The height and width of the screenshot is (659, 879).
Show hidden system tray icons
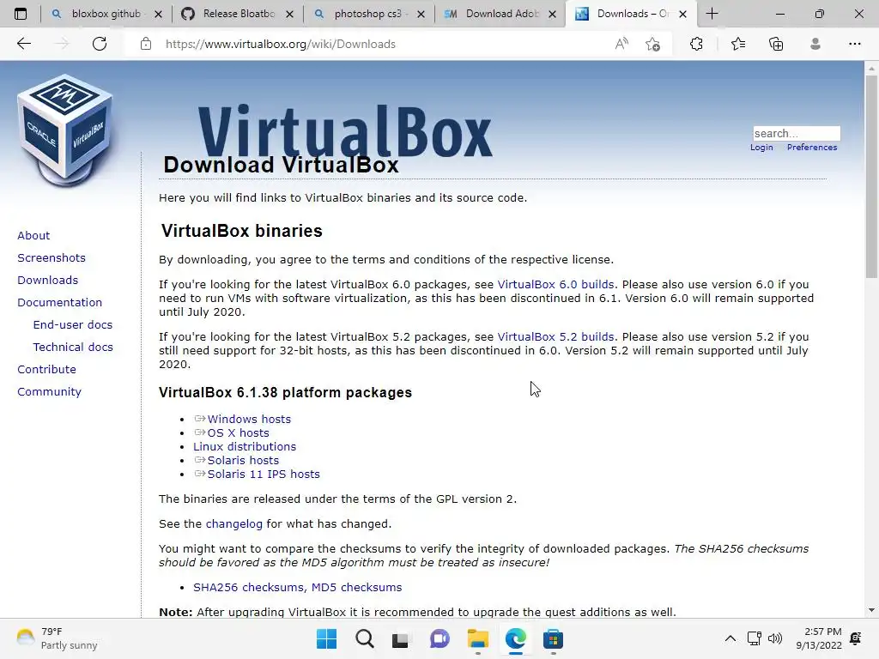point(730,638)
